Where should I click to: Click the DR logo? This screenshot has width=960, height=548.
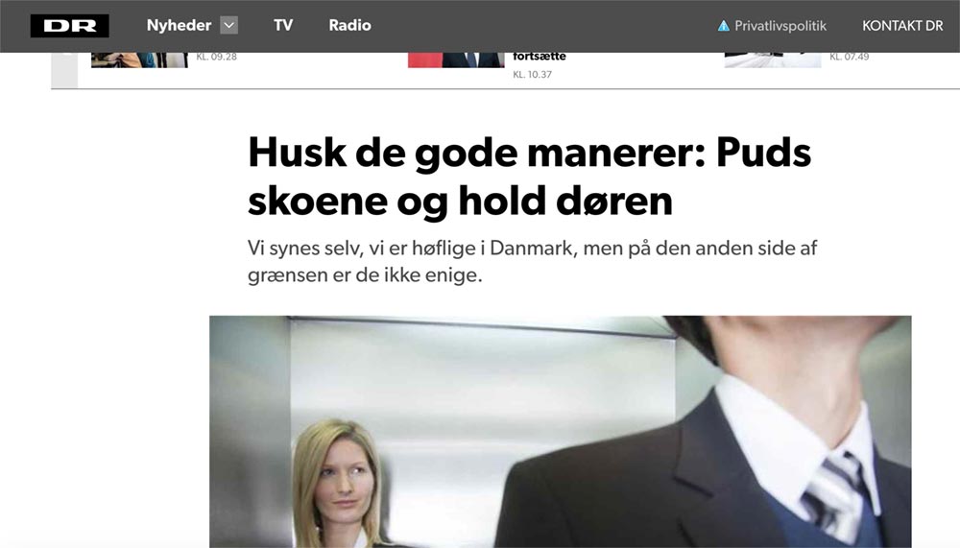[x=70, y=26]
